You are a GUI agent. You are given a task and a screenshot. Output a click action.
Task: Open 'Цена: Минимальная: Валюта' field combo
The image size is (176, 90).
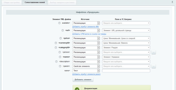coord(126,43)
